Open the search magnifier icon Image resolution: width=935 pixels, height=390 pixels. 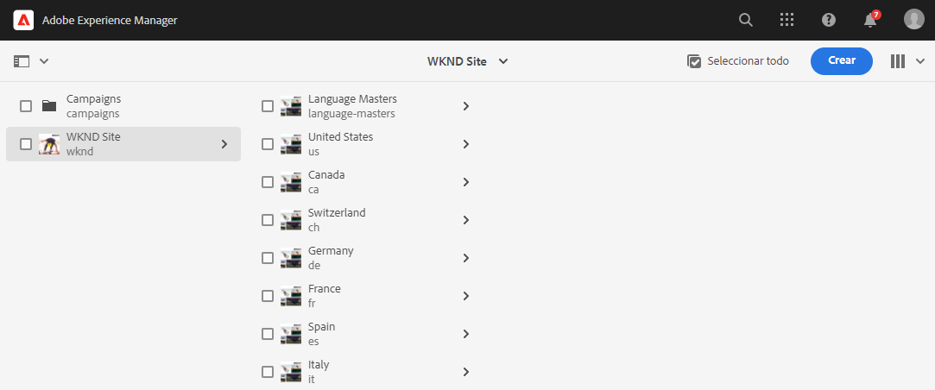[x=745, y=20]
